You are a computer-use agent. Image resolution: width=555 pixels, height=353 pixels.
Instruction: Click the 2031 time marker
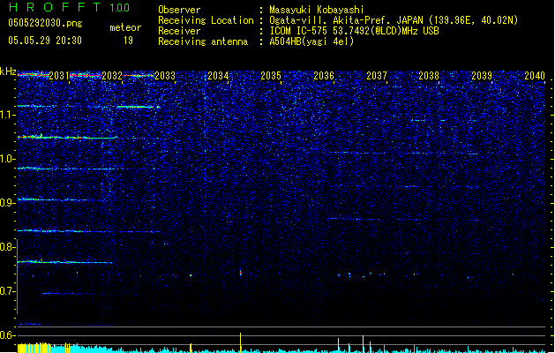[x=59, y=76]
